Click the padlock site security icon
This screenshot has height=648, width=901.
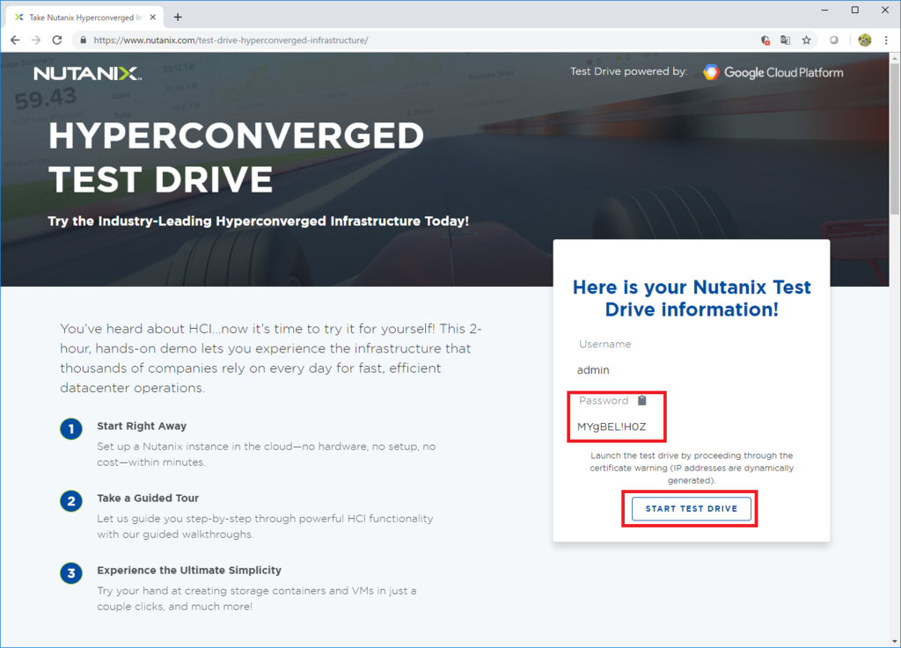click(84, 40)
